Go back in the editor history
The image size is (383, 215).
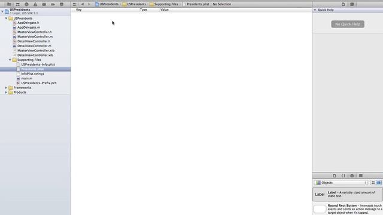[83, 4]
